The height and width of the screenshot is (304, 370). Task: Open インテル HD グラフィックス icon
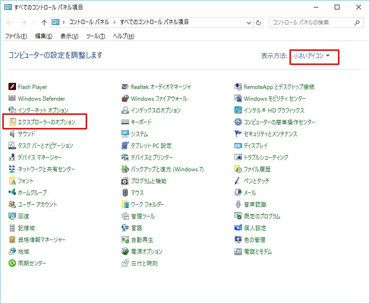point(238,110)
